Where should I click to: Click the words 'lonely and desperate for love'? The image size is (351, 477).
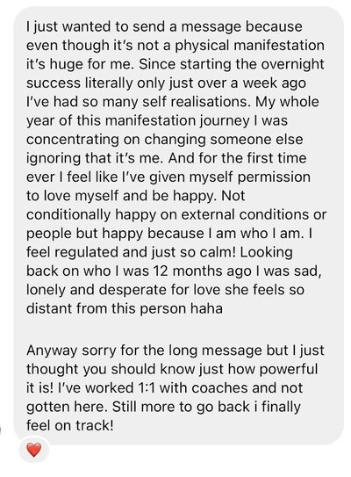pos(123,290)
